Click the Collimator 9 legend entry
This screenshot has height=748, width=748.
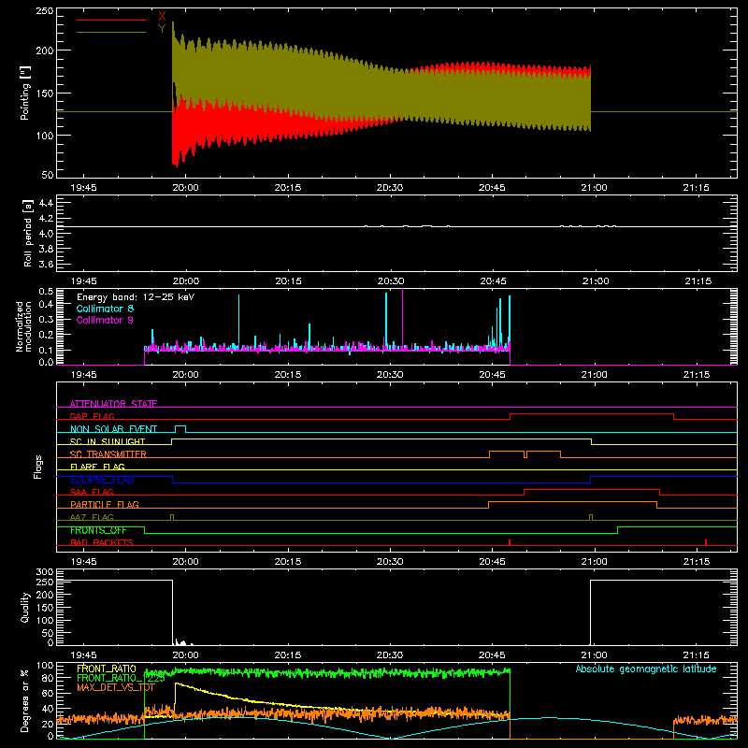pos(105,320)
